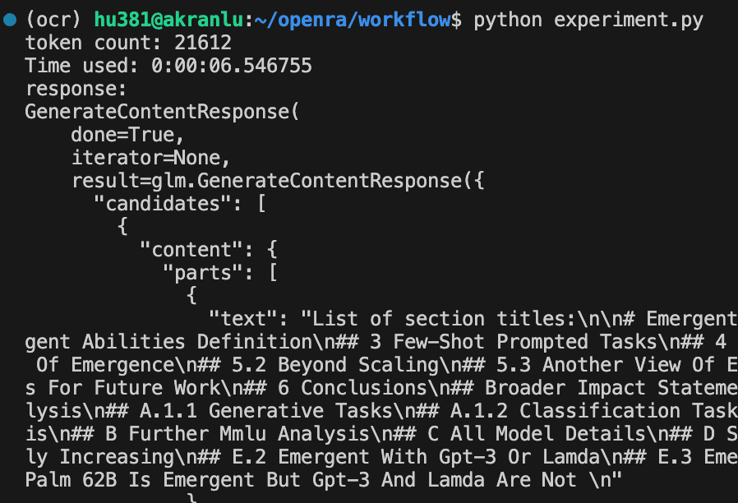Click the "content" key
The height and width of the screenshot is (503, 738).
tap(186, 250)
